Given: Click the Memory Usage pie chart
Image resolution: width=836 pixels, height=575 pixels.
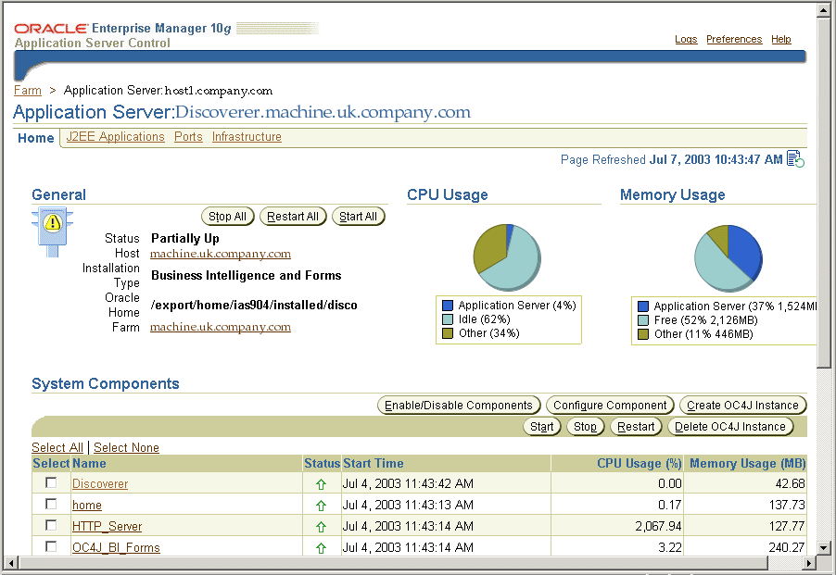Looking at the screenshot, I should (728, 258).
